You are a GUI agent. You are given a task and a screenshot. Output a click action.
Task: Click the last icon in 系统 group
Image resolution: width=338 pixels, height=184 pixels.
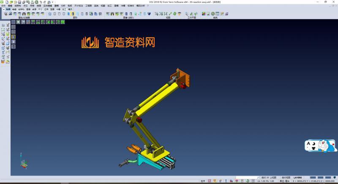tap(226, 14)
